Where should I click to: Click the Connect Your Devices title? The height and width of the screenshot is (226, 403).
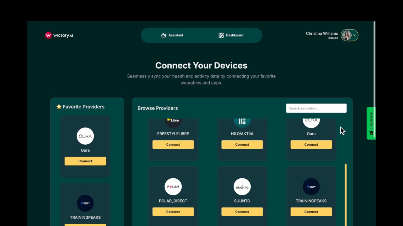pyautogui.click(x=201, y=65)
